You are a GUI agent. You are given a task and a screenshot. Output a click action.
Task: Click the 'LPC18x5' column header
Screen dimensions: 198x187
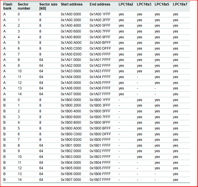pos(162,4)
